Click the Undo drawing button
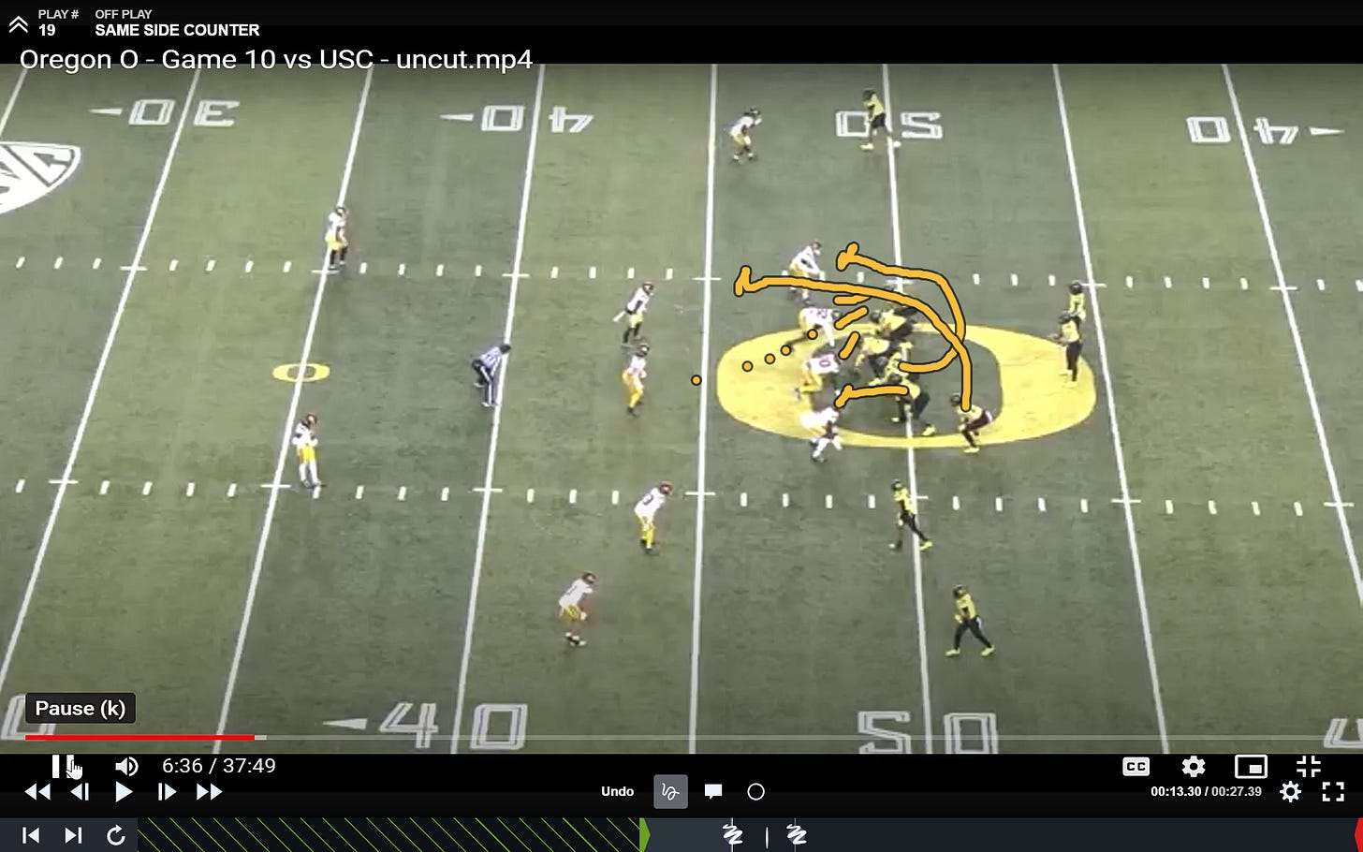Viewport: 1363px width, 852px height. click(x=617, y=791)
